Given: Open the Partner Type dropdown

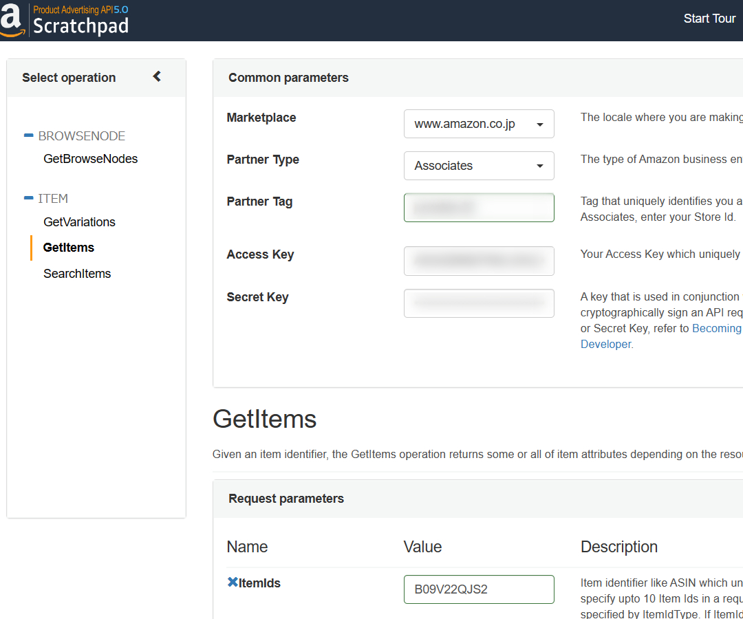Looking at the screenshot, I should point(479,166).
